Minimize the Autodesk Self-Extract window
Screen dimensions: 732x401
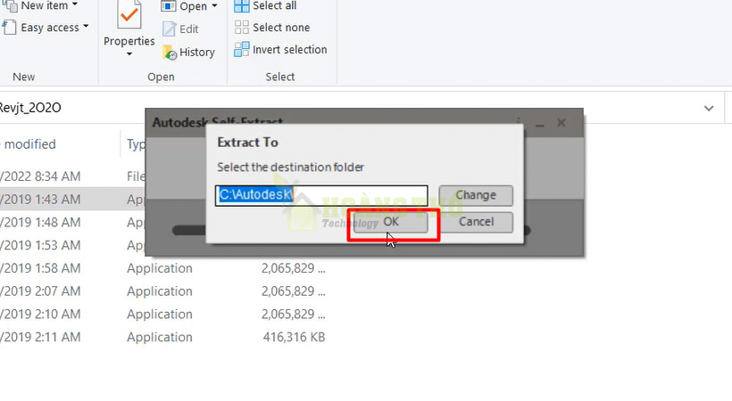pyautogui.click(x=540, y=124)
